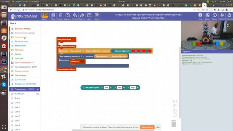Open Наш массив dropdown in loop block

(103, 56)
